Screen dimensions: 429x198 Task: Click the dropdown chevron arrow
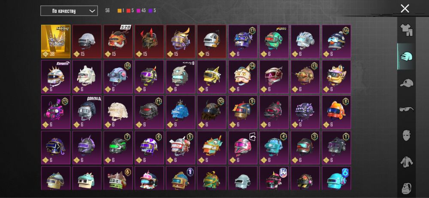[x=93, y=11]
